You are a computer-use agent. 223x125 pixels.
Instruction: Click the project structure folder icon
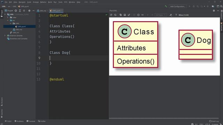coord(213,6)
